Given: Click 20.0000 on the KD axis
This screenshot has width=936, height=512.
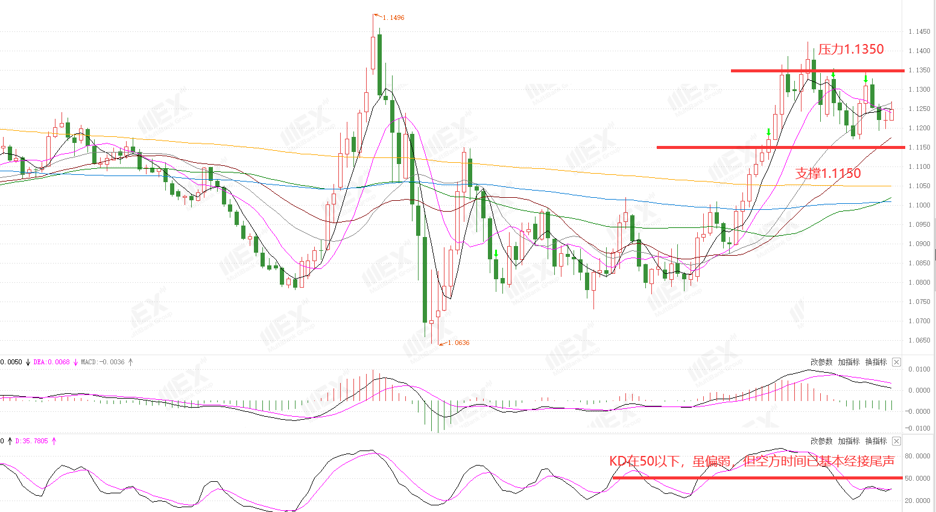Looking at the screenshot, I should (918, 501).
